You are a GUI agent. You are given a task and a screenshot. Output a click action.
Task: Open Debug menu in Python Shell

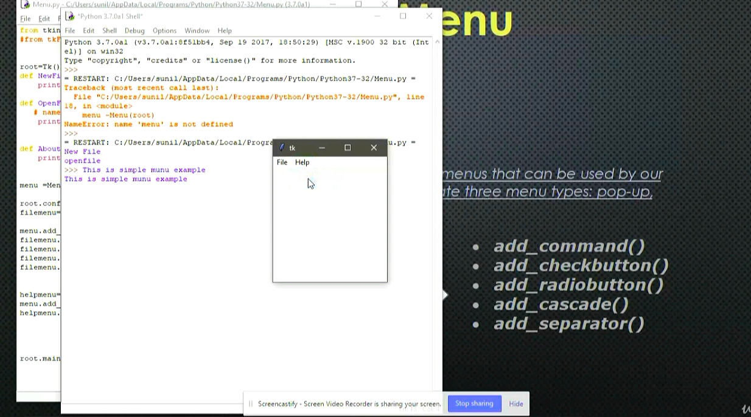coord(134,30)
